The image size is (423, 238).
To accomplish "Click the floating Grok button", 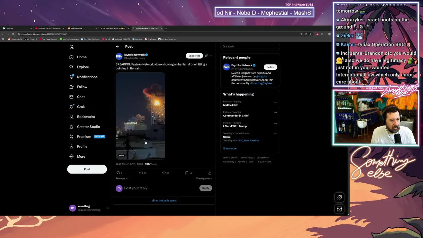I will 339,197.
